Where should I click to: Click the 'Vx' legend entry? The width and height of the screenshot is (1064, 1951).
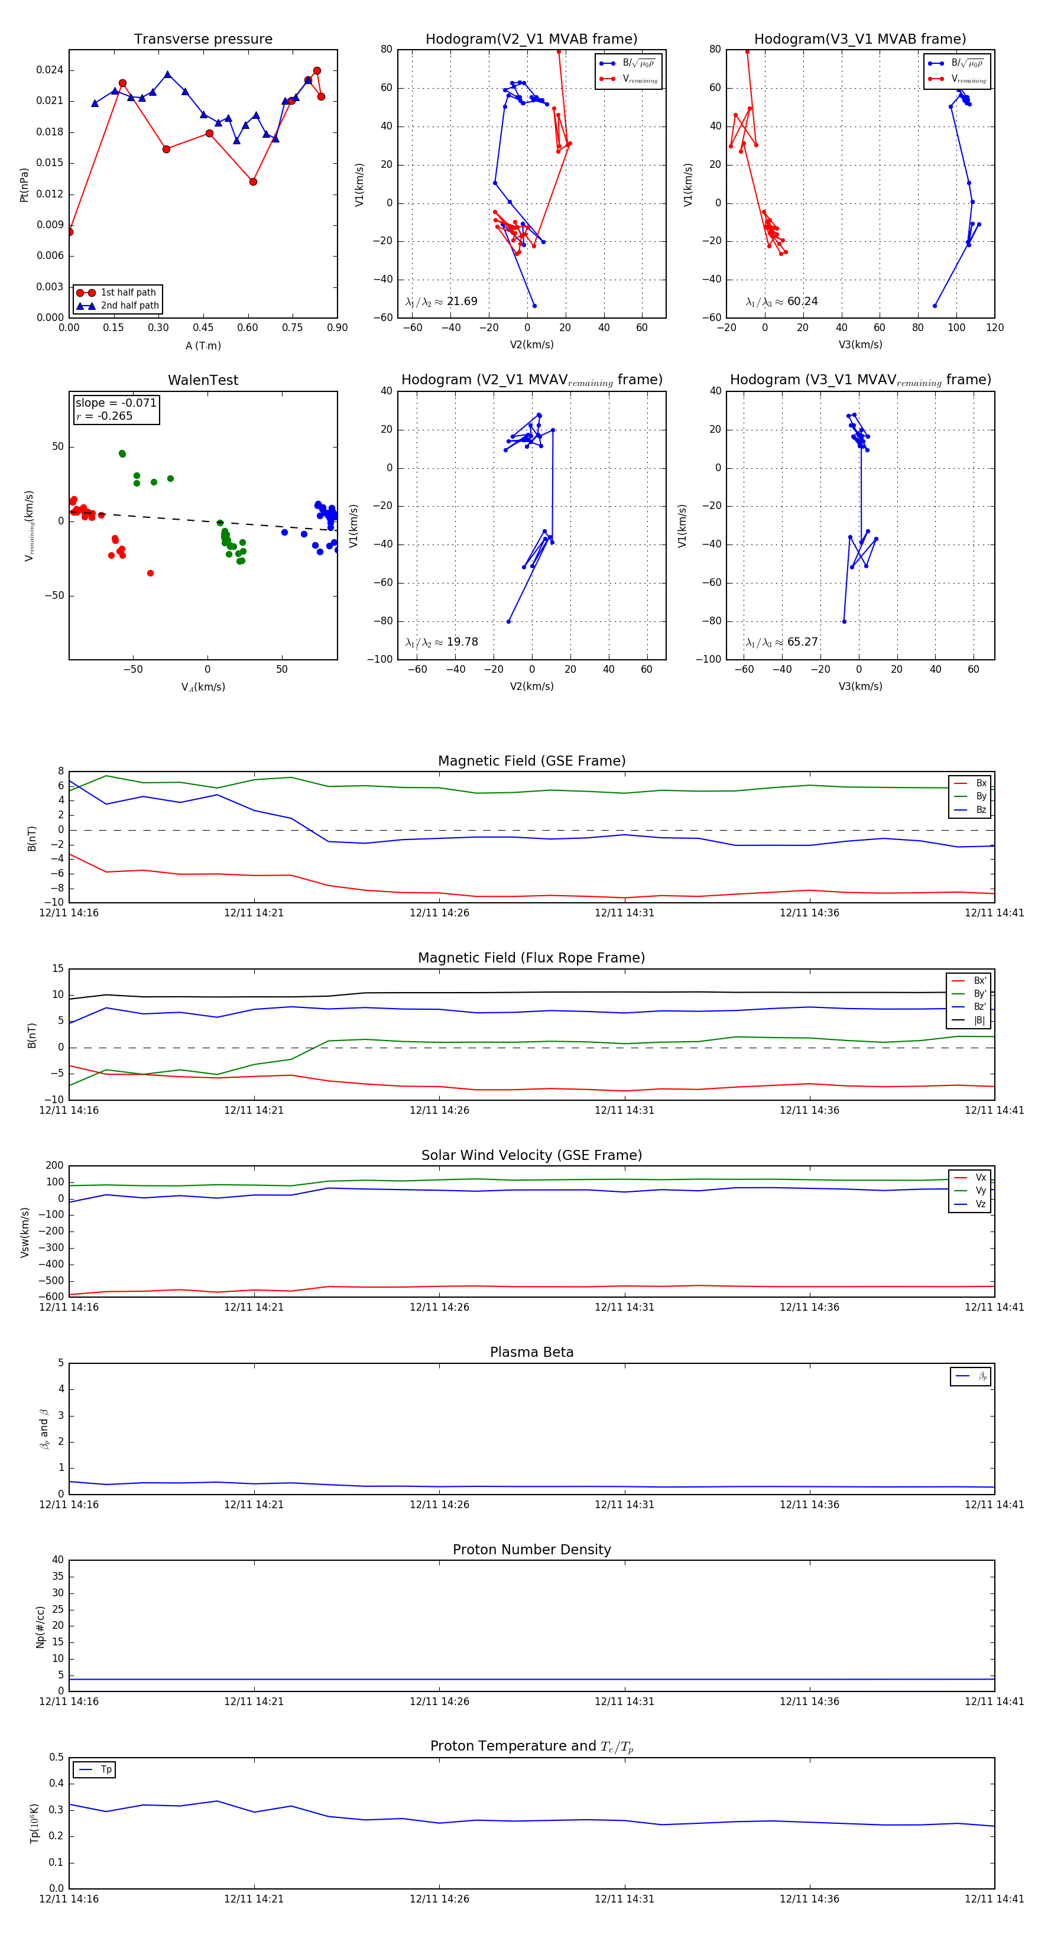point(970,1178)
